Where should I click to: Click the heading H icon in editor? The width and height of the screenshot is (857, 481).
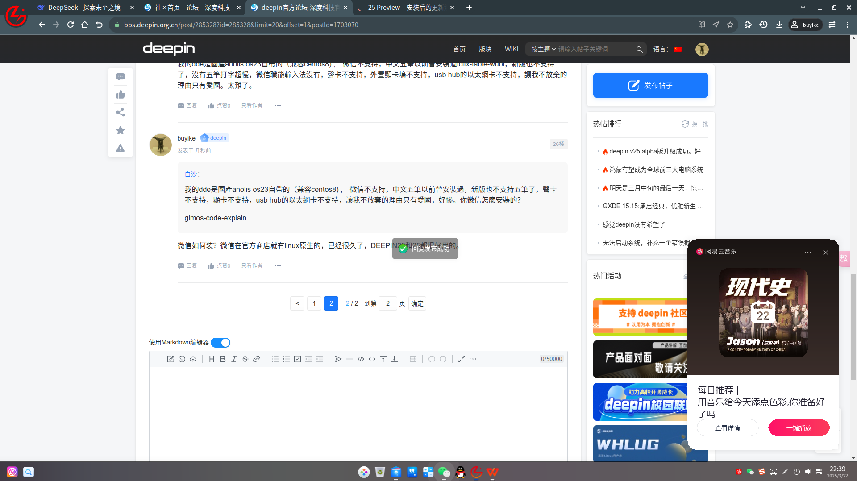pos(212,359)
